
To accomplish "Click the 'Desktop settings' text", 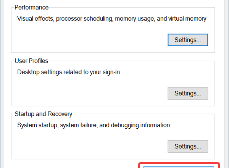I will click(40, 71).
